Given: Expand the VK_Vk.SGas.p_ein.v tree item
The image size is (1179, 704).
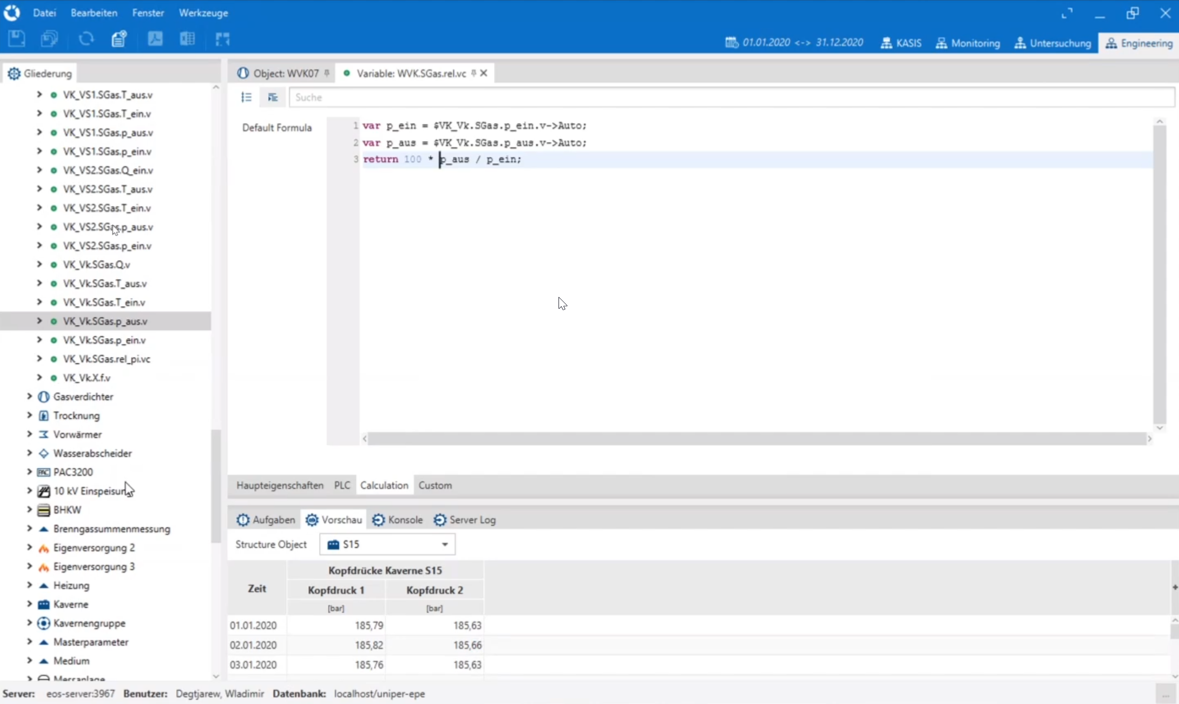Looking at the screenshot, I should pyautogui.click(x=39, y=340).
